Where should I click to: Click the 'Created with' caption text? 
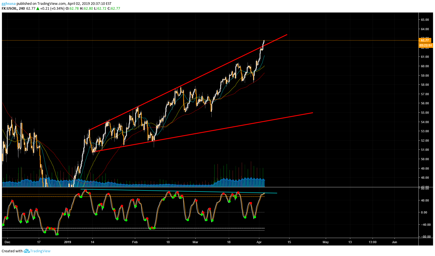click(x=12, y=251)
